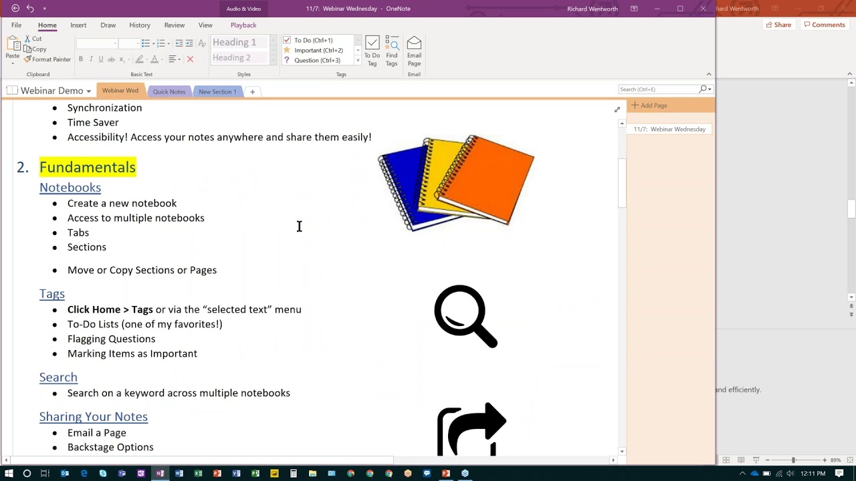Open Comments in the PowerPoint window
856x481 pixels.
point(825,25)
